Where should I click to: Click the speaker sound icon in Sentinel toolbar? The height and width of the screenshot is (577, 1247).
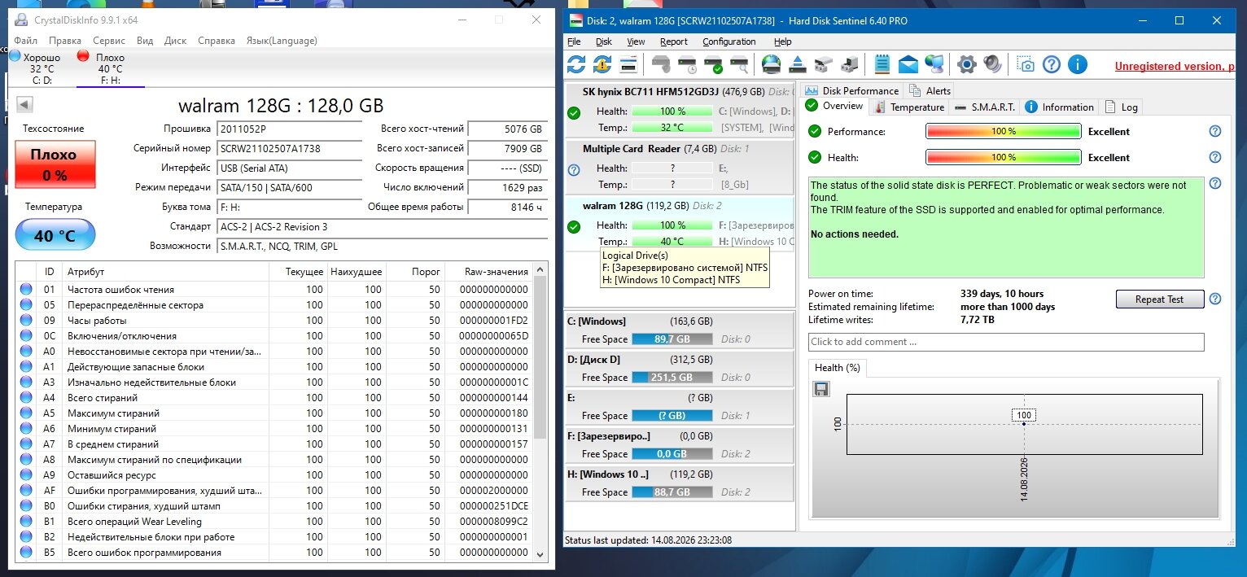coord(993,64)
